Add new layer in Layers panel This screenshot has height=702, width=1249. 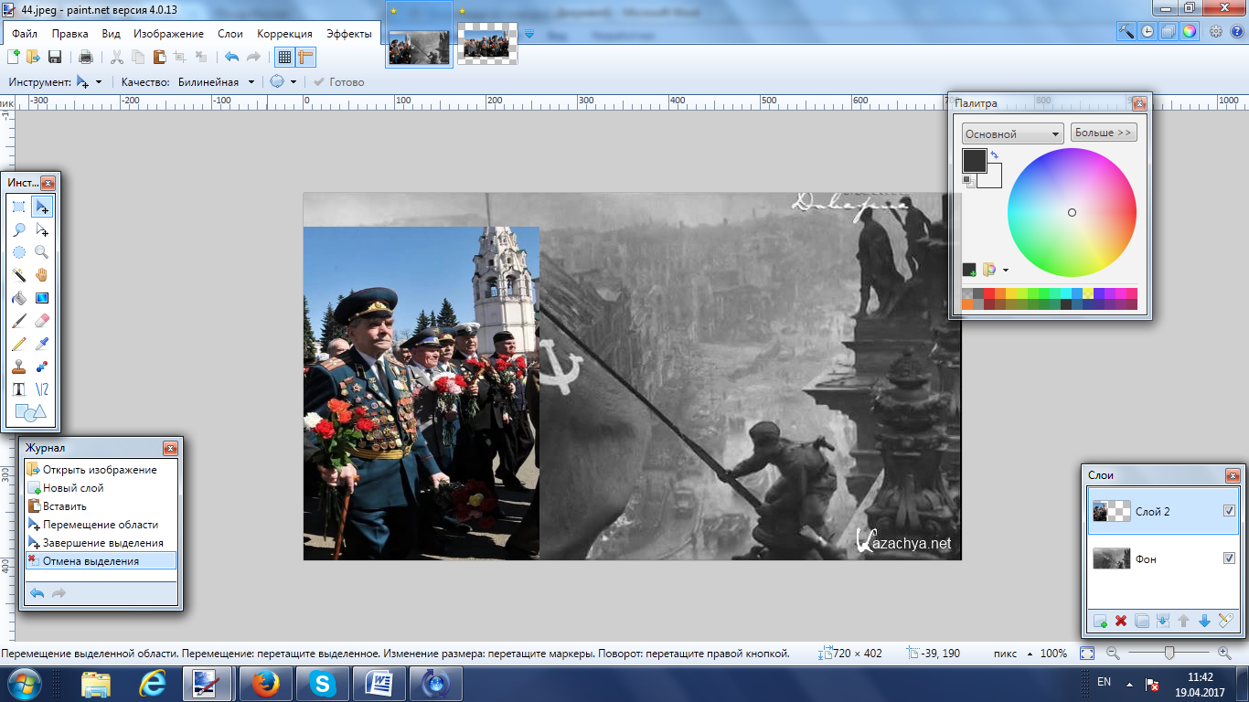1101,621
